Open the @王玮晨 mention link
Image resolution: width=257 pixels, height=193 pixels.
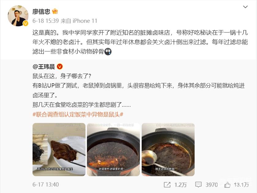pyautogui.click(x=43, y=67)
